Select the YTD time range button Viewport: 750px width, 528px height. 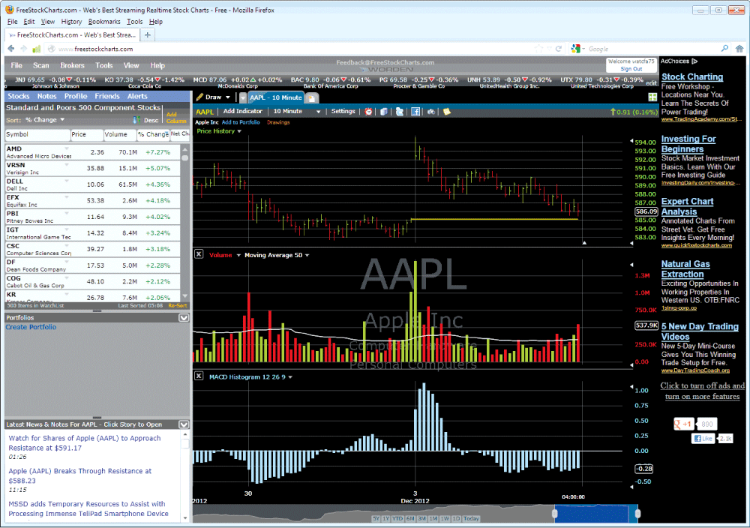[x=397, y=518]
